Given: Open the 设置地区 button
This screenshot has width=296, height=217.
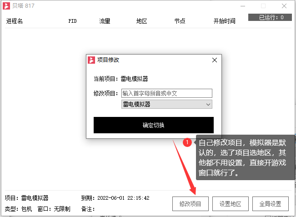Looking at the screenshot, I should pos(231,204).
